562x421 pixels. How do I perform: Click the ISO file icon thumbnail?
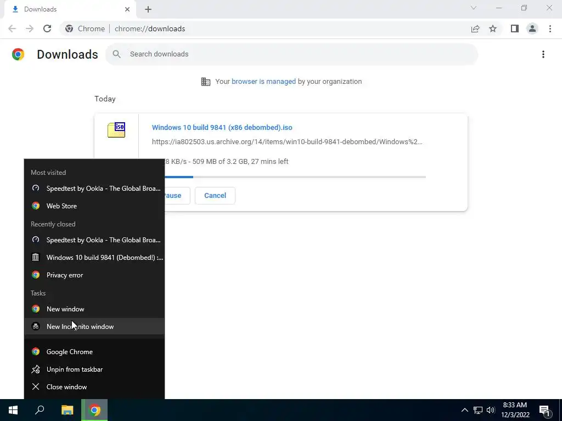pos(116,130)
